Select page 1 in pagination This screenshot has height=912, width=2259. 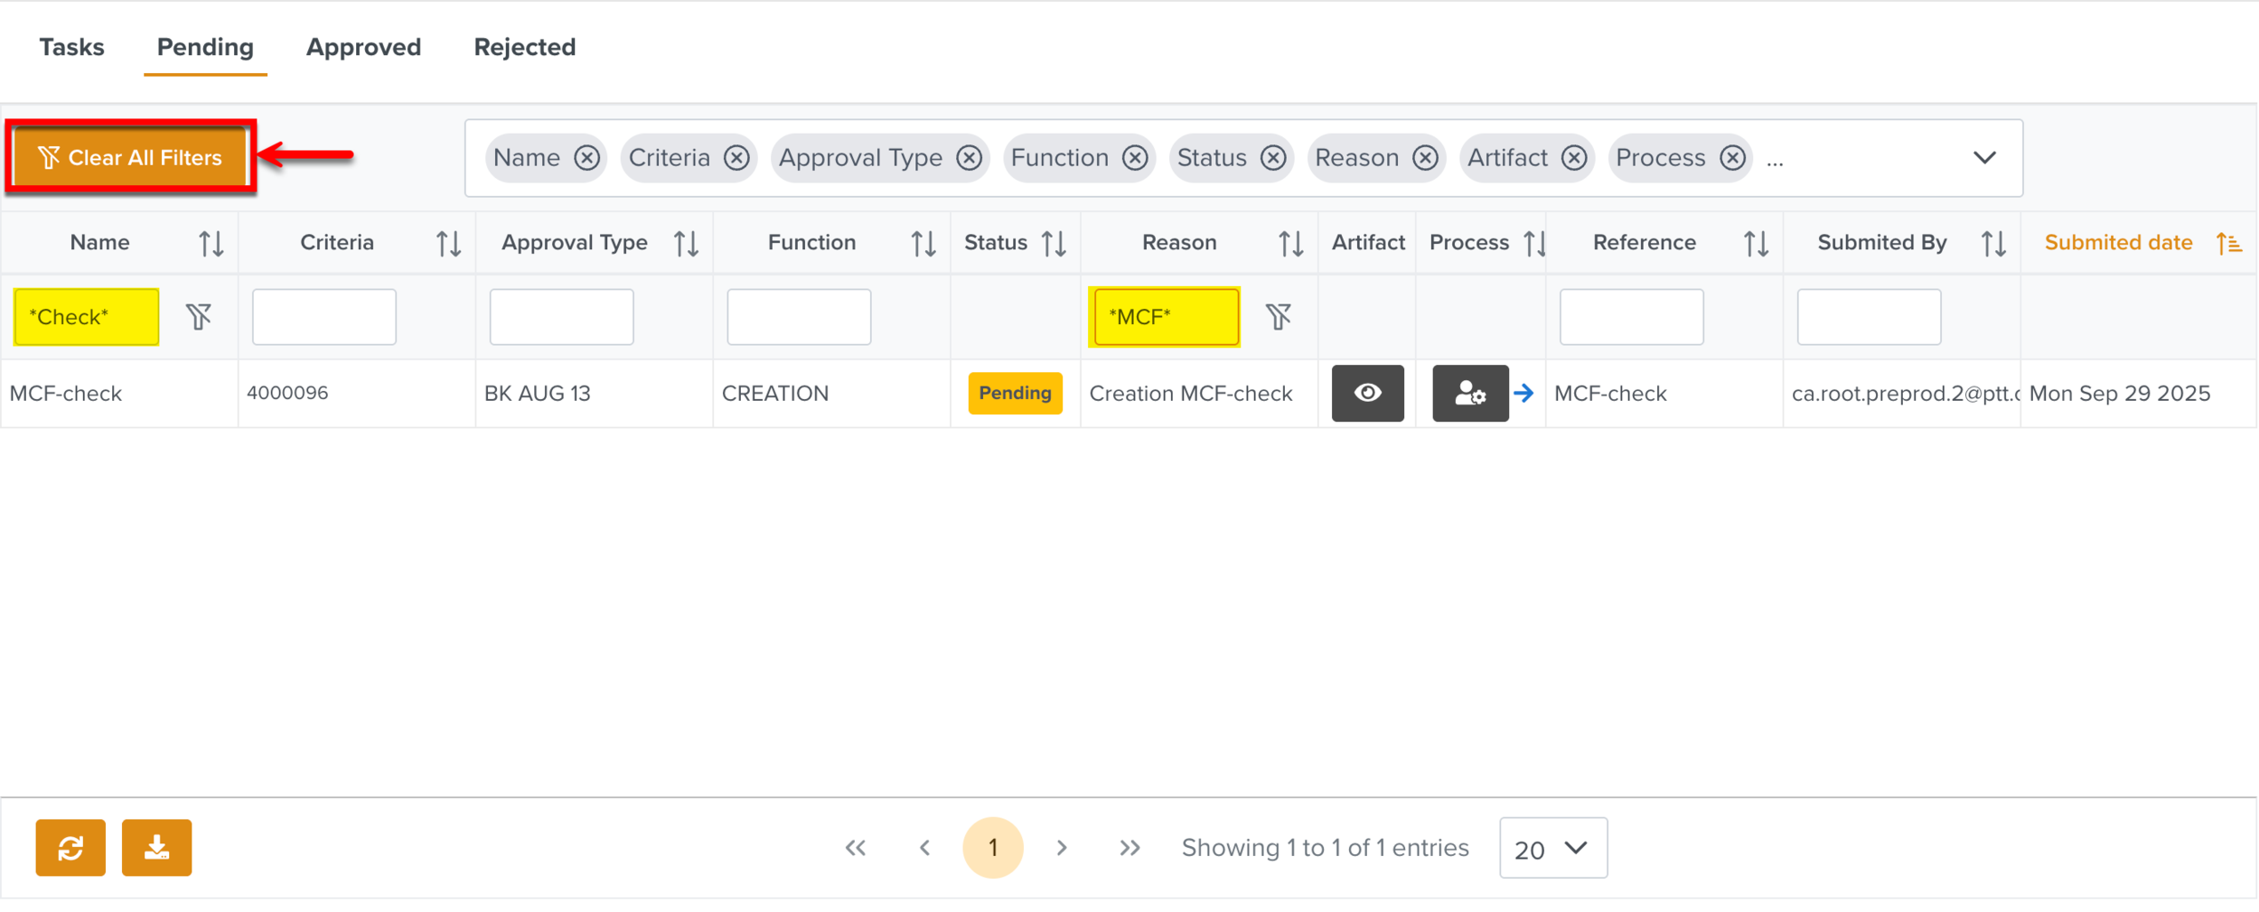click(992, 847)
